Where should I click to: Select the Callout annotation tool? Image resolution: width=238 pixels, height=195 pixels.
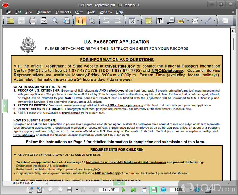click(x=171, y=20)
